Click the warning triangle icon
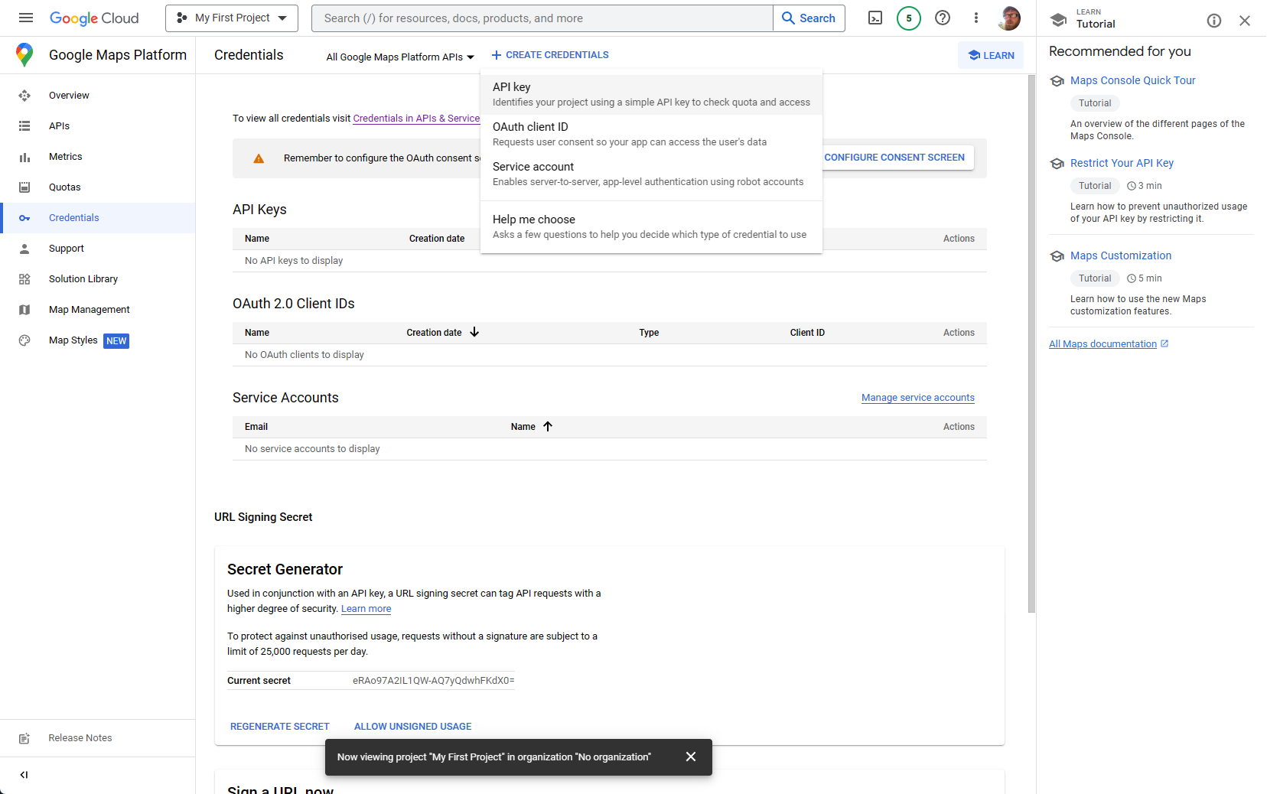The image size is (1267, 794). coord(259,158)
